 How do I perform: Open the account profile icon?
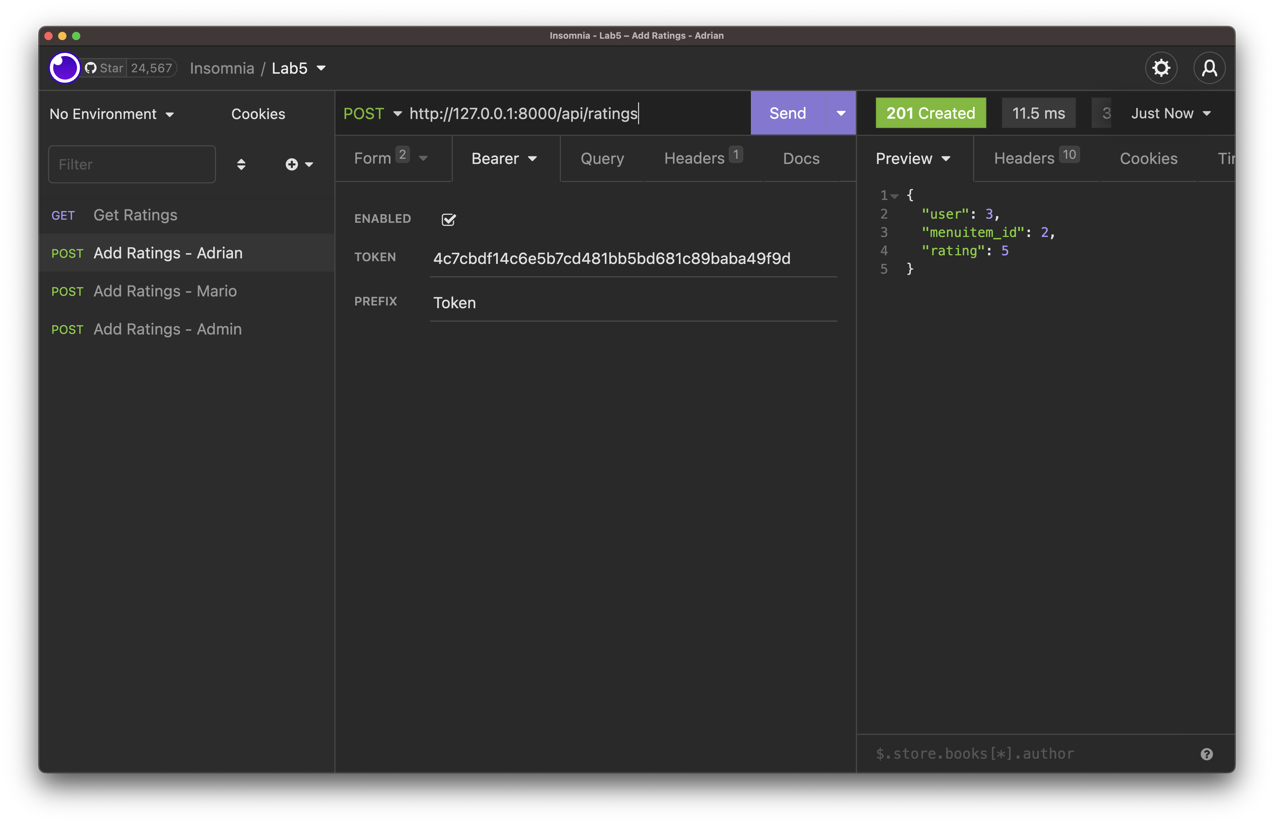click(1209, 68)
